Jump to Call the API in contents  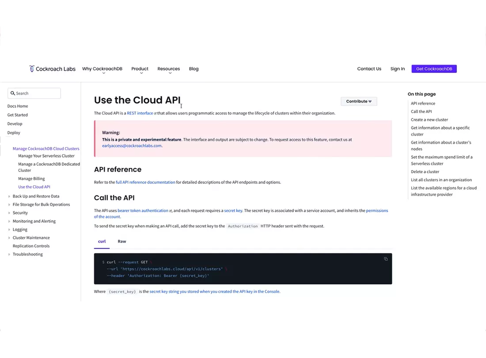pos(421,111)
